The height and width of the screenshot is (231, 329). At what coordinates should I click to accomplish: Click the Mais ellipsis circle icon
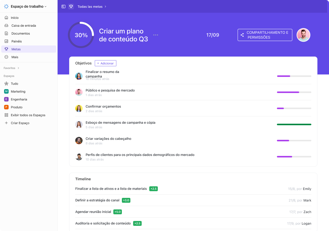click(6, 57)
